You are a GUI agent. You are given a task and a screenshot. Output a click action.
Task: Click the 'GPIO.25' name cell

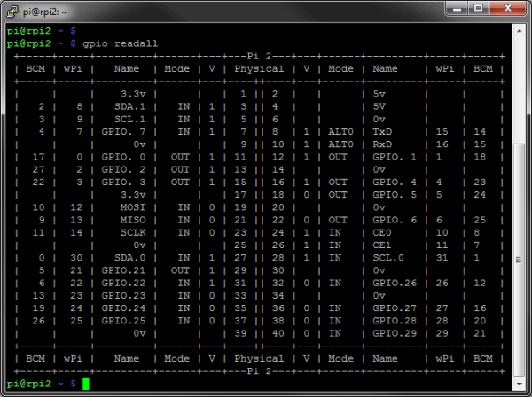[x=123, y=321]
